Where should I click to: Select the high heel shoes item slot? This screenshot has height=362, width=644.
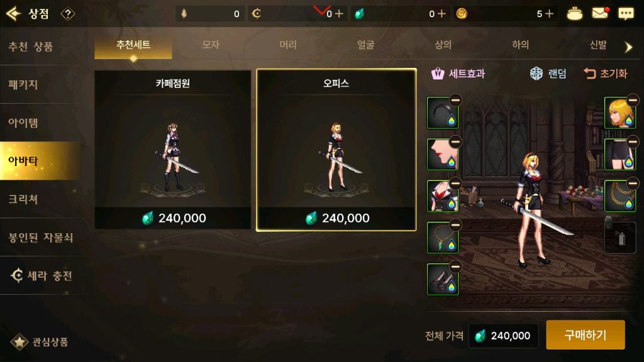tap(443, 280)
